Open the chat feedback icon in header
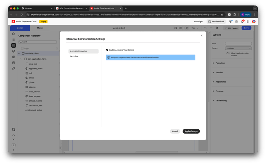The width and height of the screenshot is (266, 164). (231, 22)
